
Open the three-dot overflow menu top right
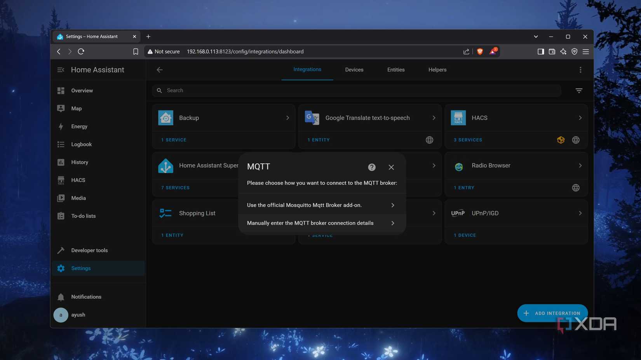[580, 69]
